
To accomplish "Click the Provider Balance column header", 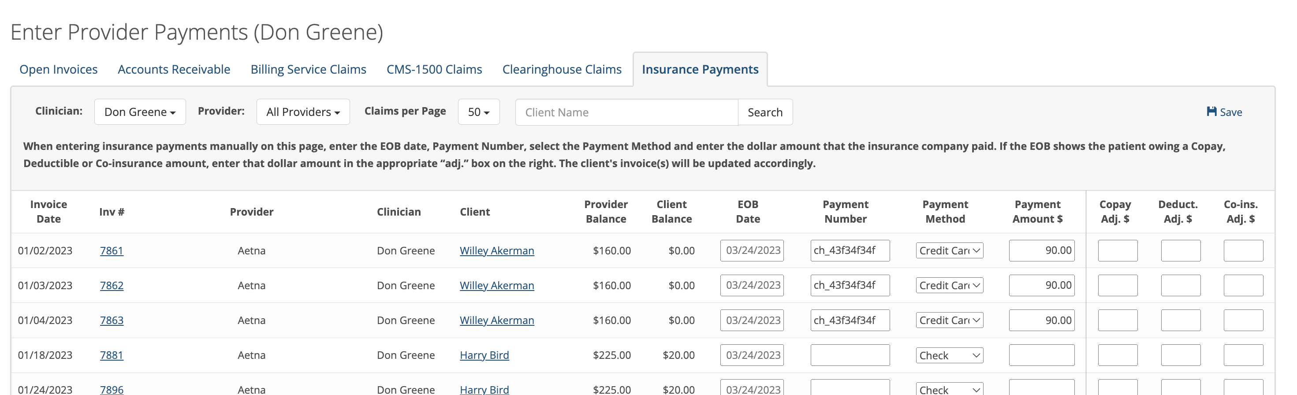I will [x=606, y=212].
